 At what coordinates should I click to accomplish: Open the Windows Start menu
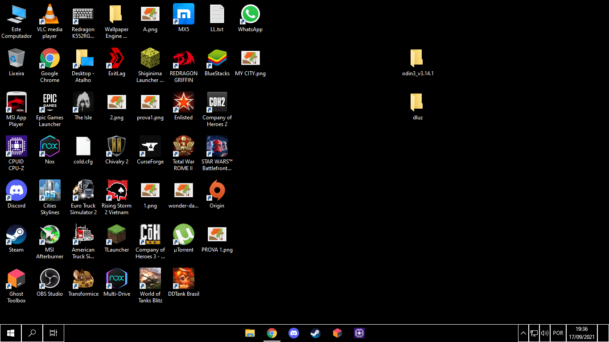coord(11,333)
